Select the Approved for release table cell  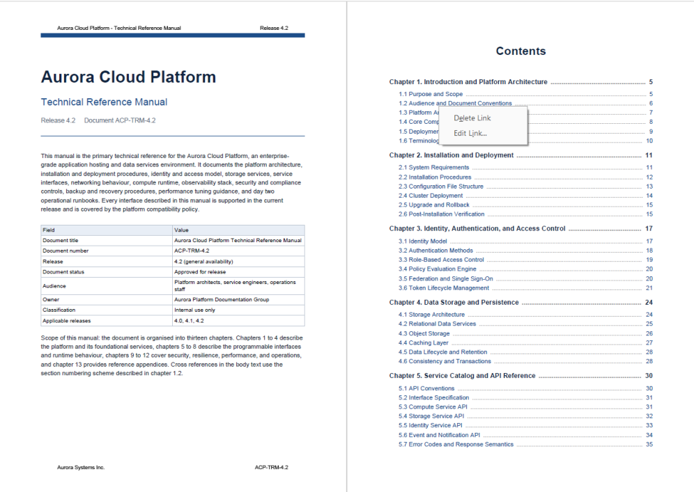click(238, 272)
